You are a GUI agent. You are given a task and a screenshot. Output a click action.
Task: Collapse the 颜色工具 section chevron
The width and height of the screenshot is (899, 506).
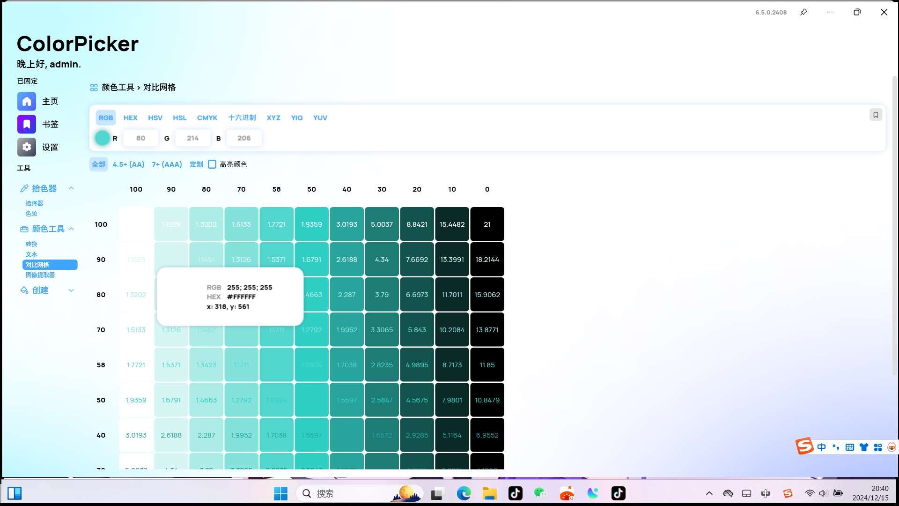(x=71, y=229)
